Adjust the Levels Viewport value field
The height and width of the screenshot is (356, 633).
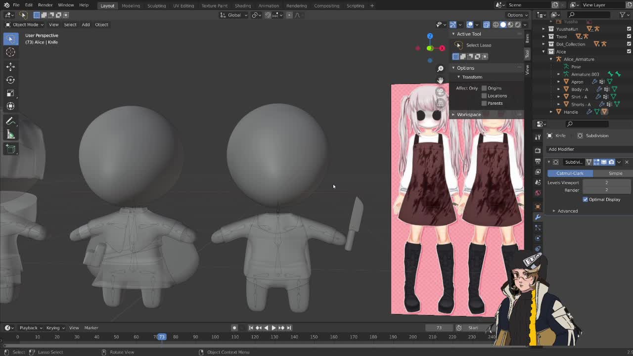tap(607, 182)
